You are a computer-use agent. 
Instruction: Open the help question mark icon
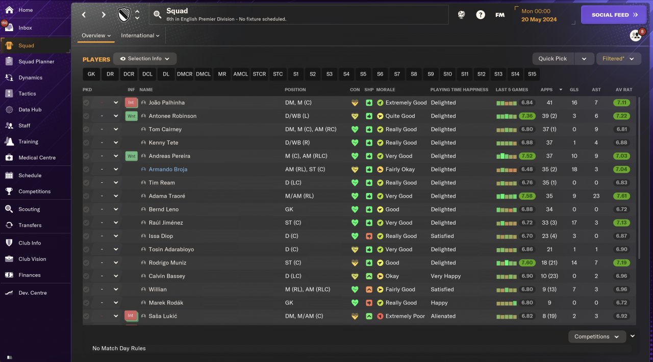[x=481, y=15]
